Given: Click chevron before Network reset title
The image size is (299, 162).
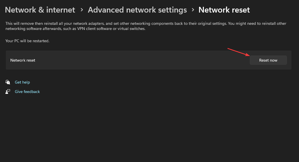Looking at the screenshot, I should click(x=193, y=10).
